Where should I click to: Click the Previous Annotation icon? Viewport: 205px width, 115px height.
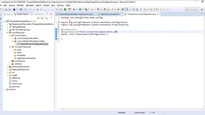tap(151, 9)
